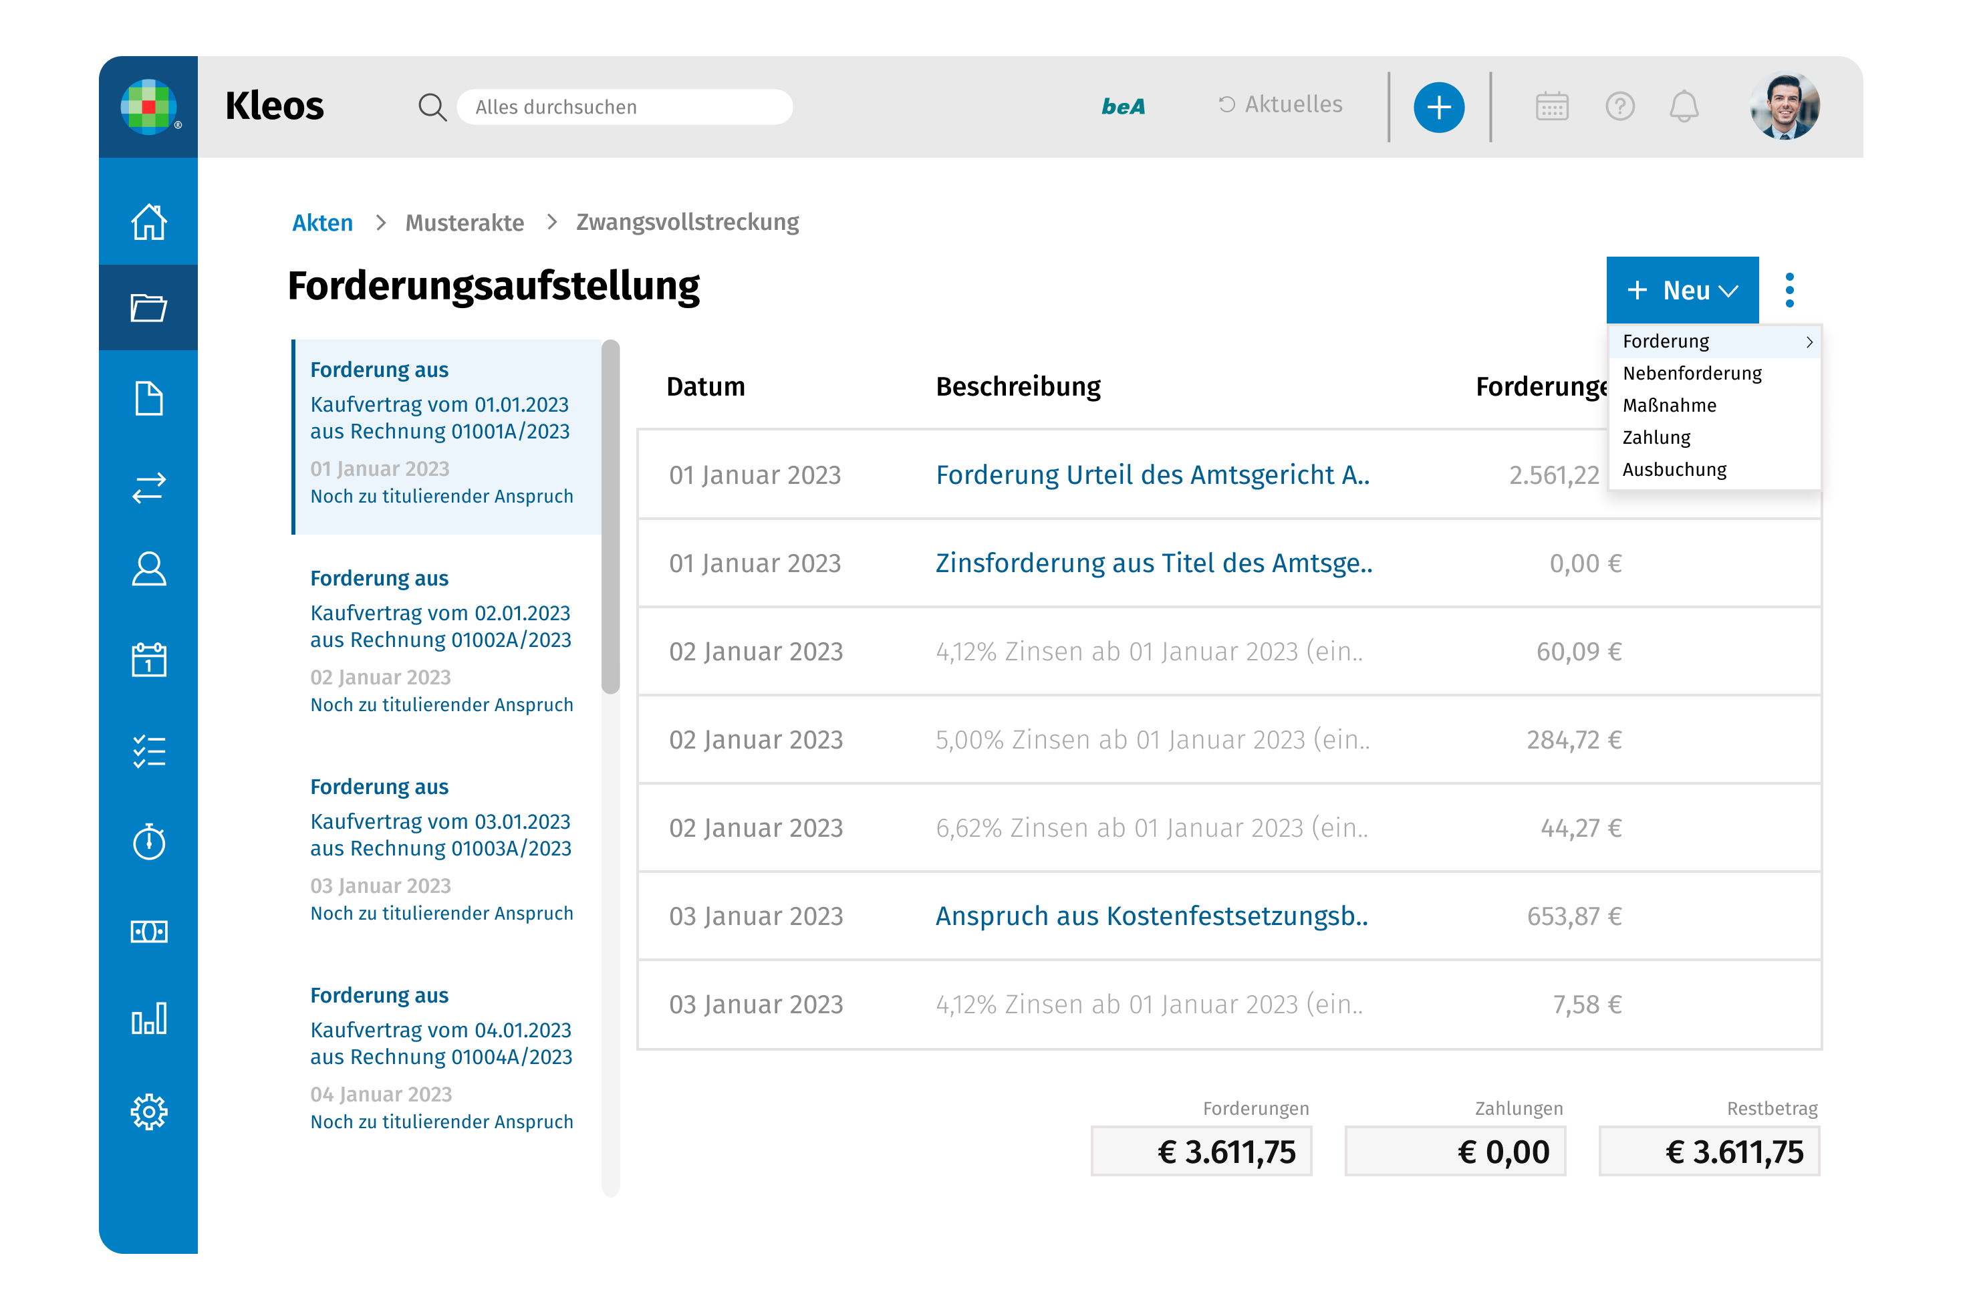Click the Akten breadcrumb link
Screen dimensions: 1965x1310
tap(322, 223)
